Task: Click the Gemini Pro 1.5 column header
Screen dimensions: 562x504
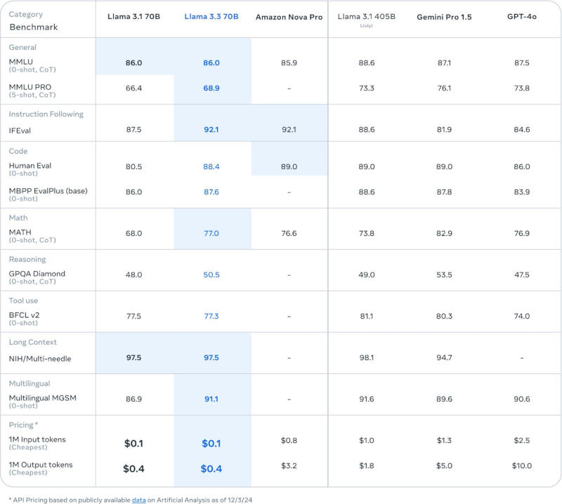Action: 443,17
